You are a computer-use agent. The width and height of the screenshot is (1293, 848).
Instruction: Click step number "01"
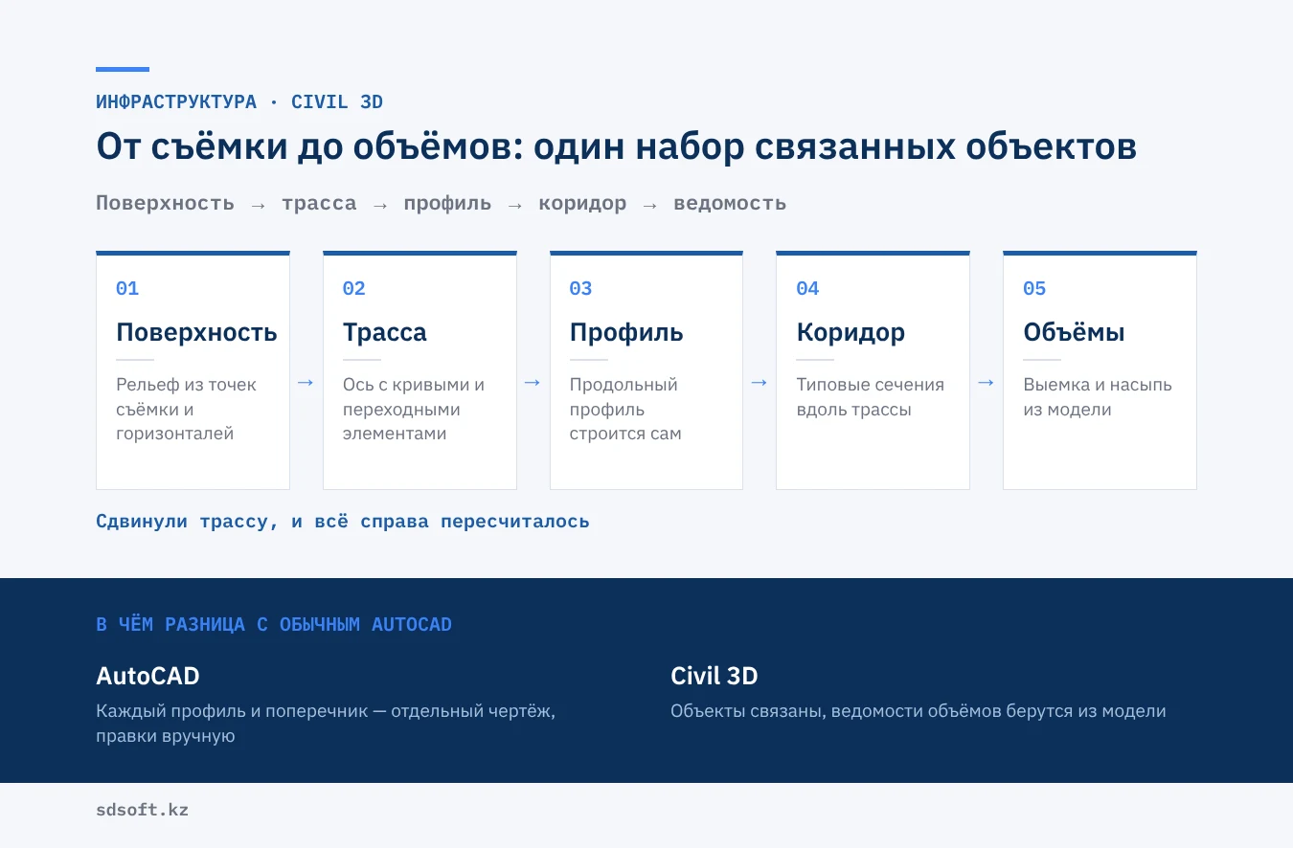[x=127, y=288]
